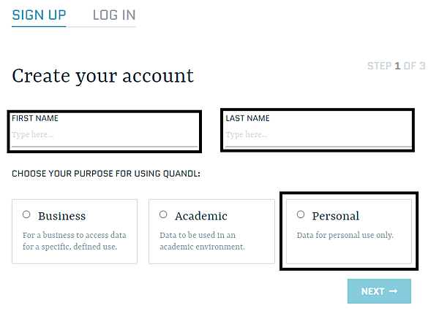This screenshot has height=313, width=439.
Task: Click the Academic environment description text
Action: 202,241
